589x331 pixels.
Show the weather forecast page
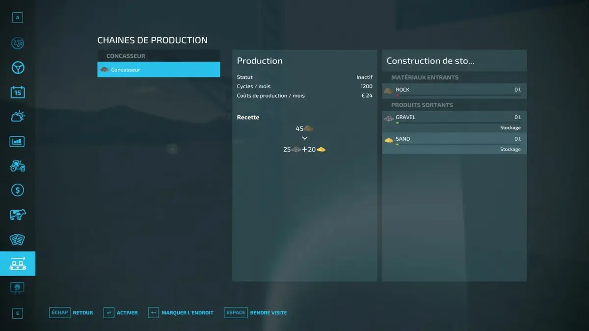pos(18,117)
